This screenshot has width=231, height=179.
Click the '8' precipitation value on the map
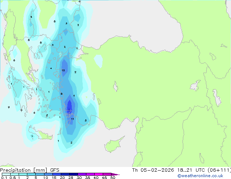(x=62, y=94)
